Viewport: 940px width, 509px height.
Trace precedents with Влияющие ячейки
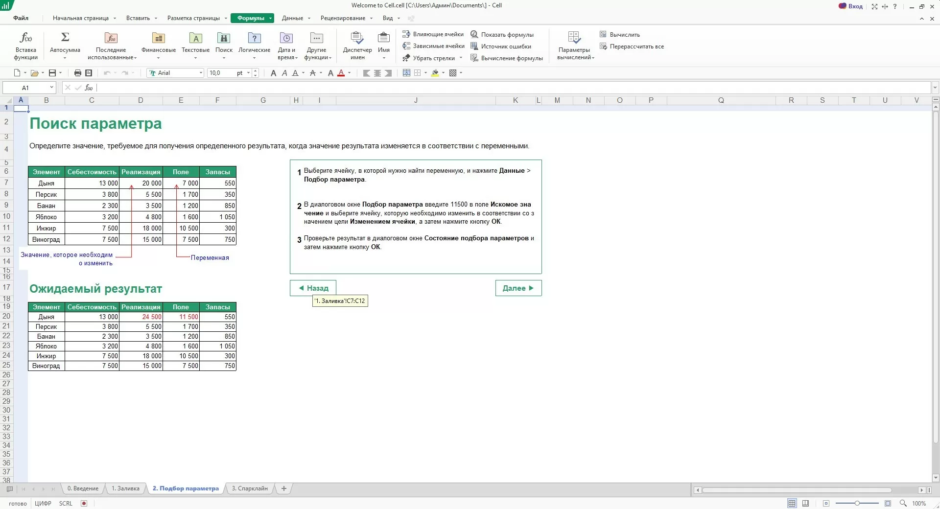pos(433,34)
